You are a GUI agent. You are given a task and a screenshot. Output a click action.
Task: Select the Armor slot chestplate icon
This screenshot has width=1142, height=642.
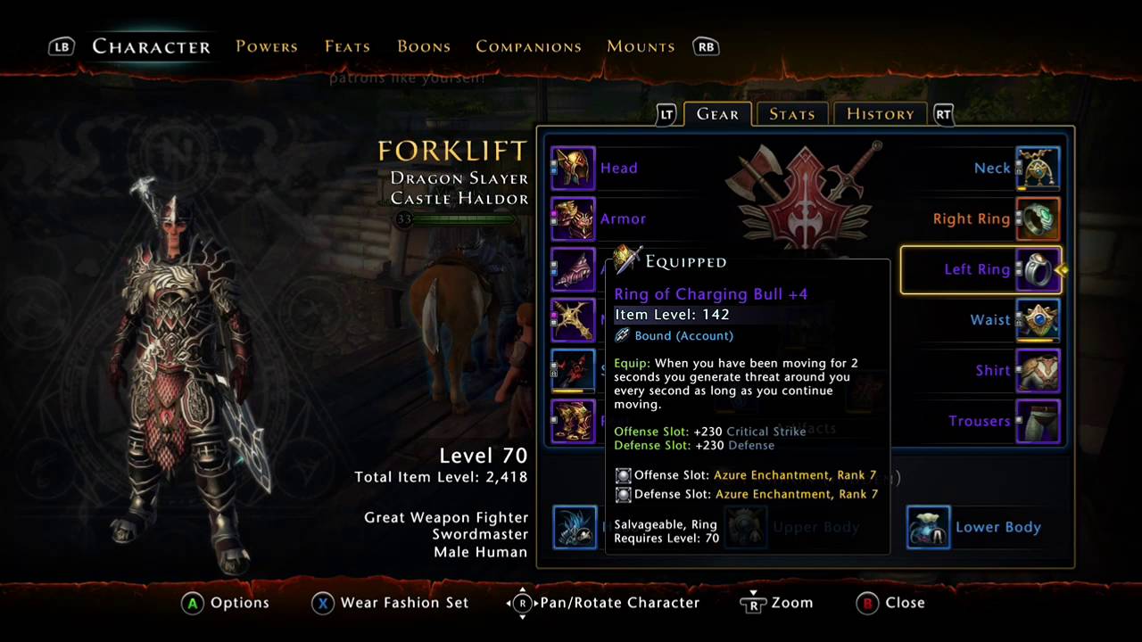(x=573, y=219)
